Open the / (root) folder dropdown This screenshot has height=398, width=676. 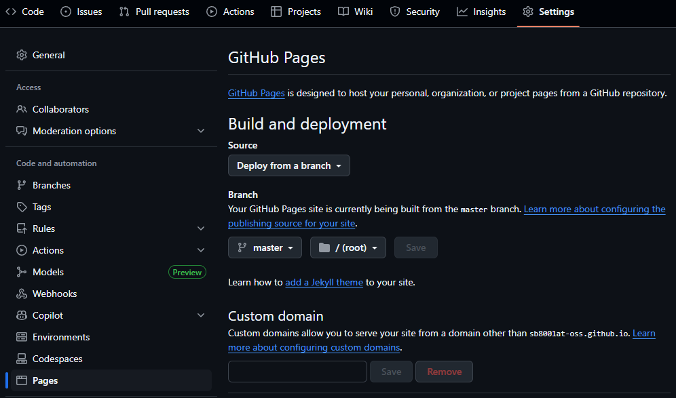(348, 247)
